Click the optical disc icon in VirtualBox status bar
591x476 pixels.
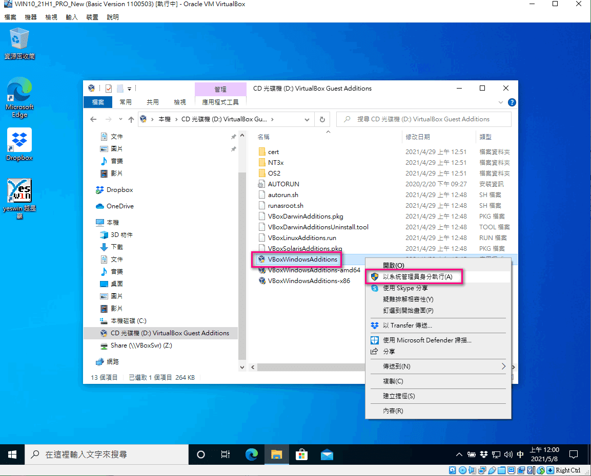tap(462, 470)
